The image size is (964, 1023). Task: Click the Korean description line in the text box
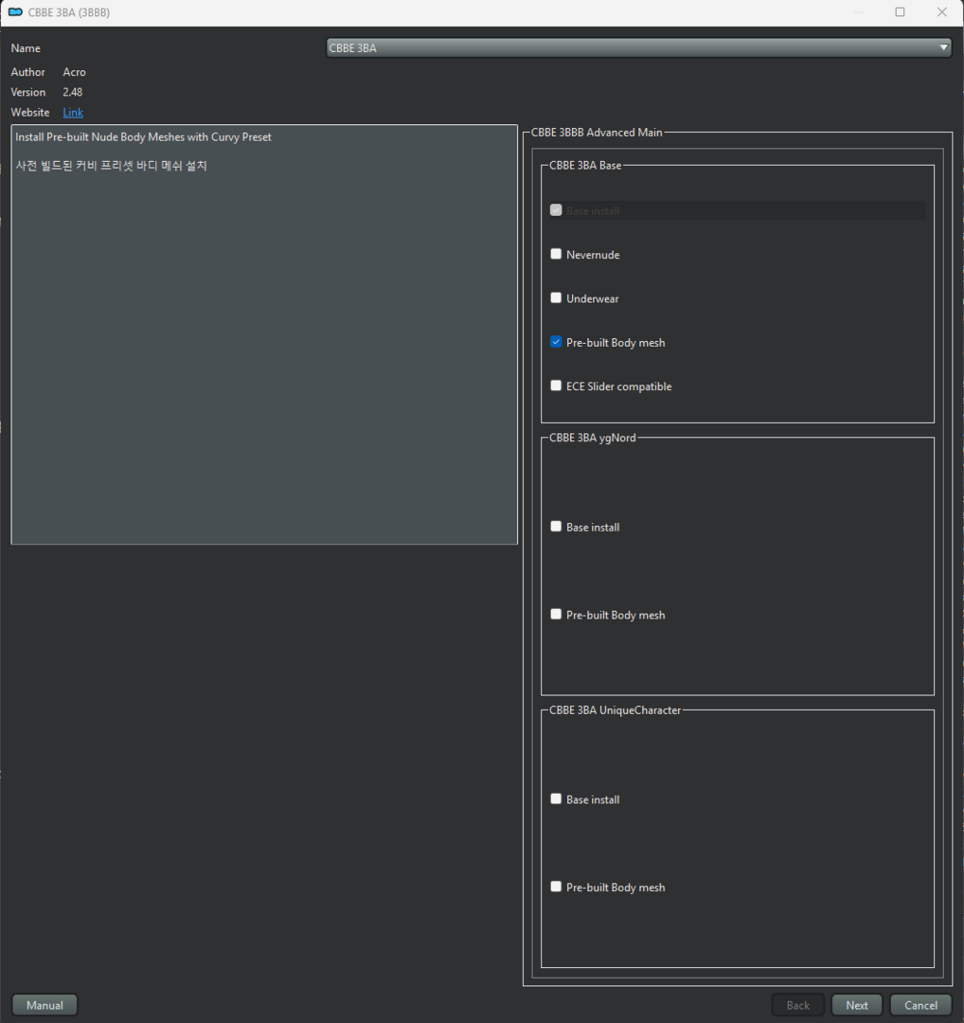coord(112,166)
